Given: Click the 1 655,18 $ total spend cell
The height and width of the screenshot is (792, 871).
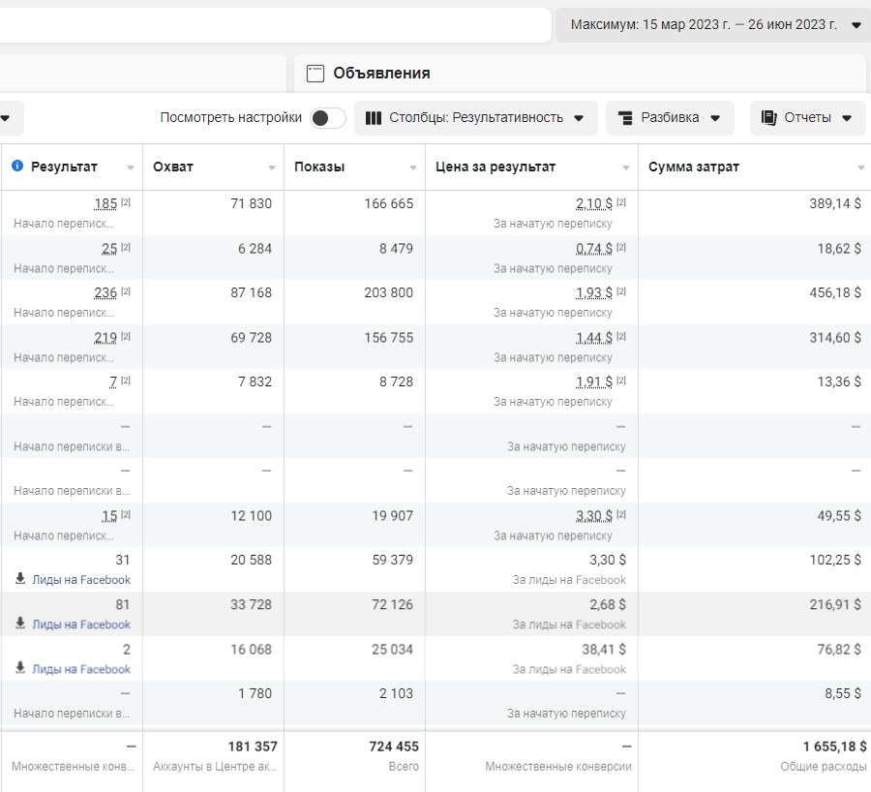Looking at the screenshot, I should coord(834,746).
